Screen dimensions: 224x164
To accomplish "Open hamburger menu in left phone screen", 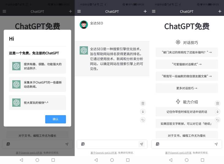I will pos(4,11).
